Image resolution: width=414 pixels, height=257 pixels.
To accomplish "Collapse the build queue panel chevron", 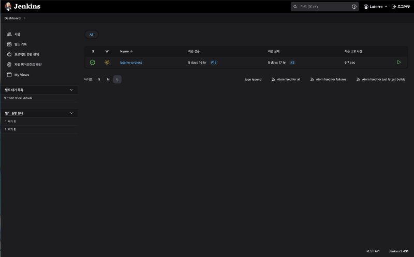I will coord(71,90).
